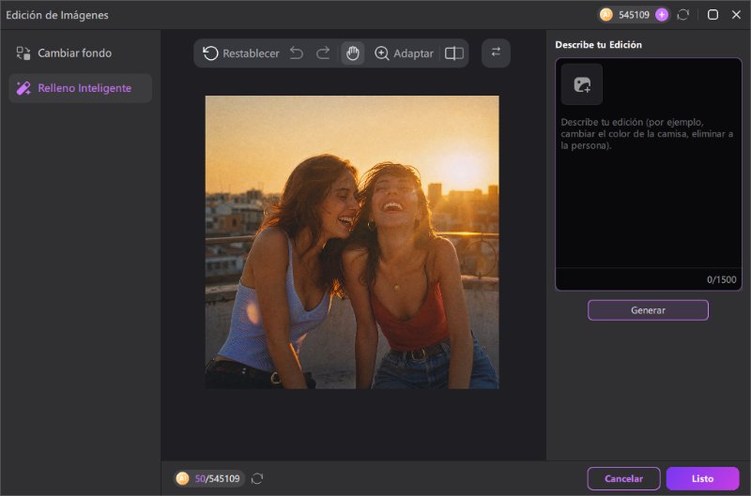Redo the last undone edit
This screenshot has height=496, width=751.
(x=323, y=53)
